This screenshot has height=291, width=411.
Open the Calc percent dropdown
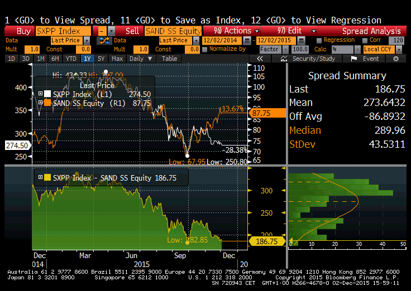357,50
